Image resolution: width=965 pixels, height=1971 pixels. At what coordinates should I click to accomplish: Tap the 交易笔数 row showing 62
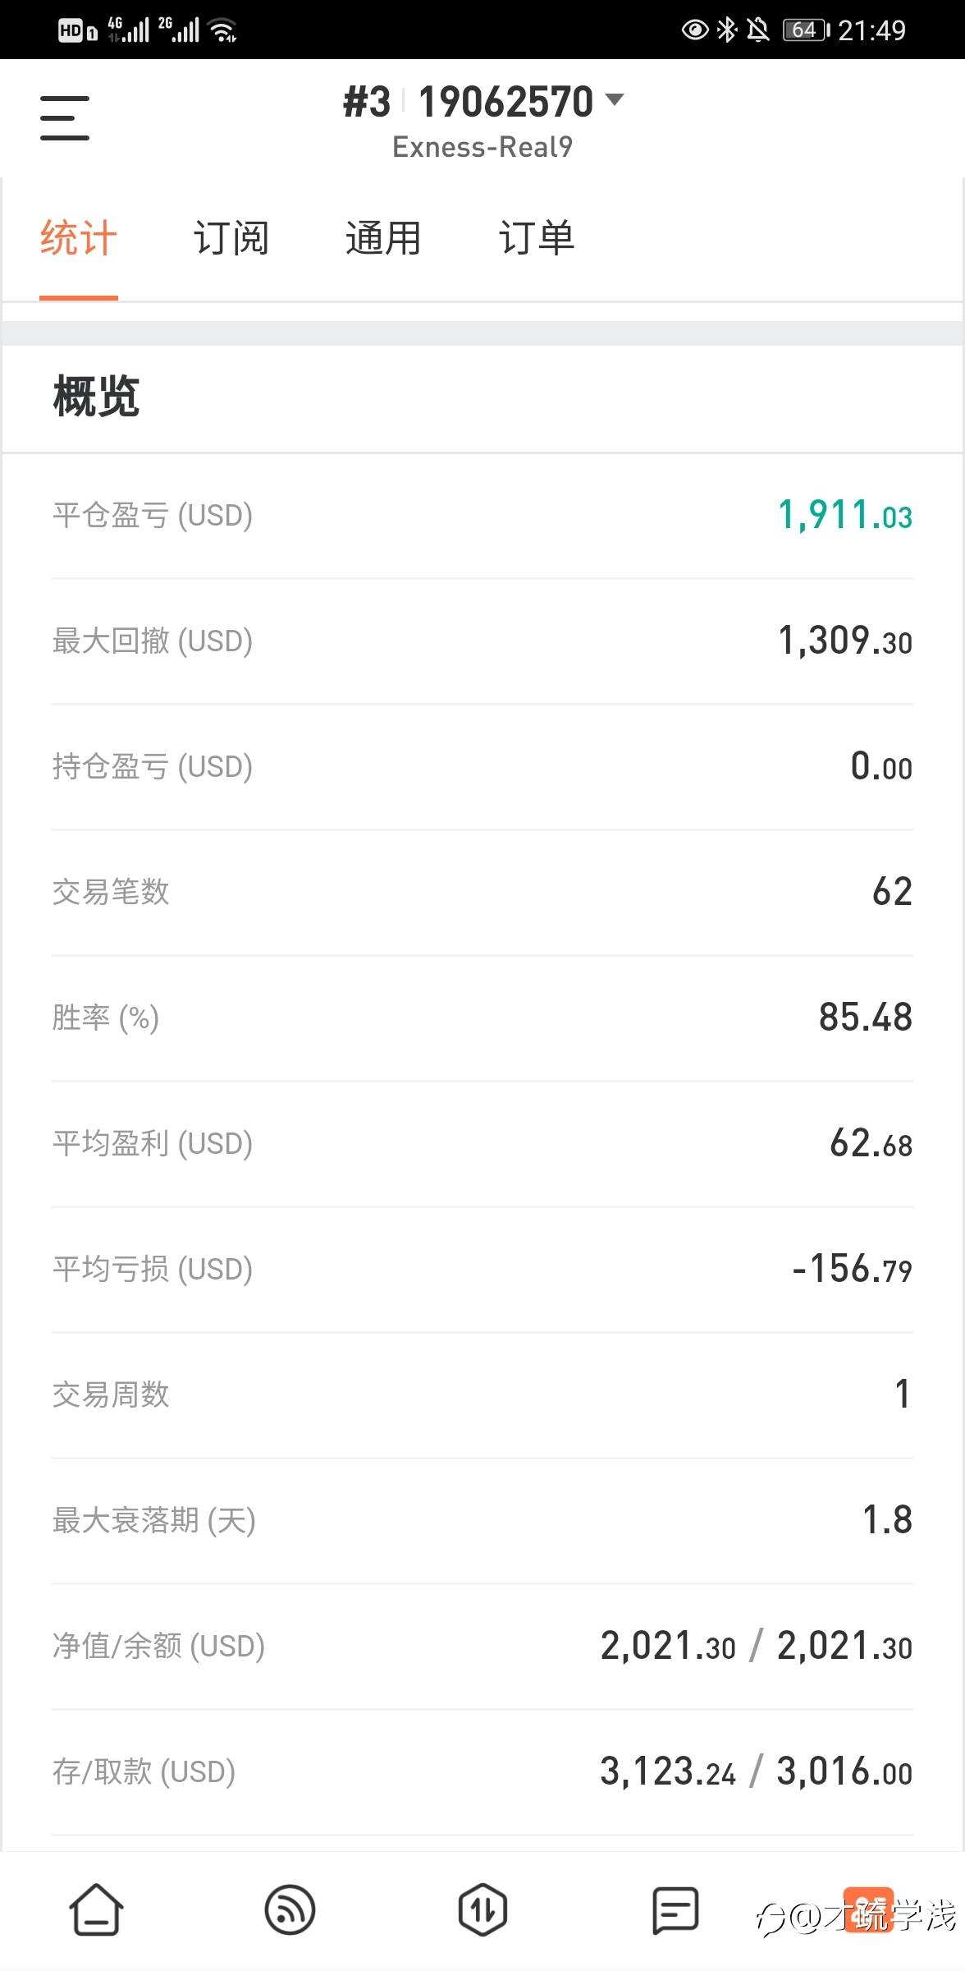483,892
